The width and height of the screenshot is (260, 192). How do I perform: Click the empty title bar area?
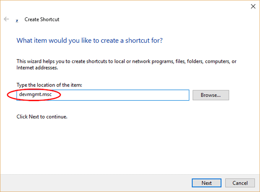130,6
